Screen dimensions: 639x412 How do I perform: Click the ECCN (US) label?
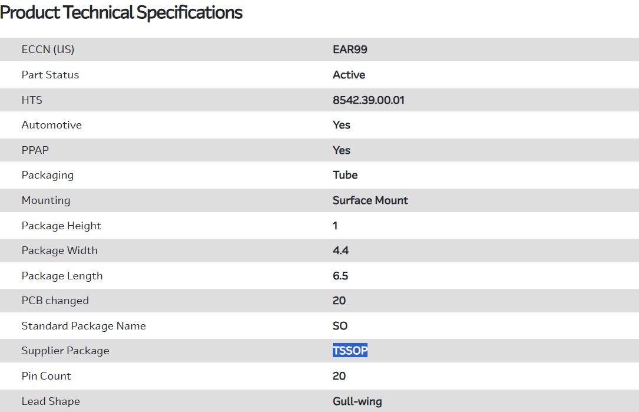point(48,50)
